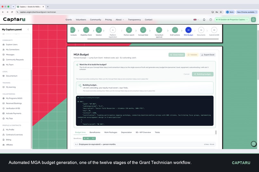
Task: Cancel the AI budget build
Action: coord(186,74)
